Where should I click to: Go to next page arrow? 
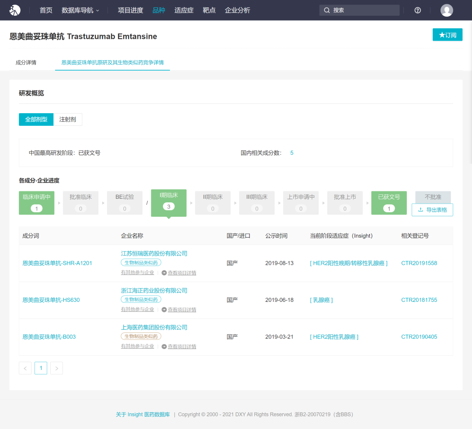pos(56,368)
